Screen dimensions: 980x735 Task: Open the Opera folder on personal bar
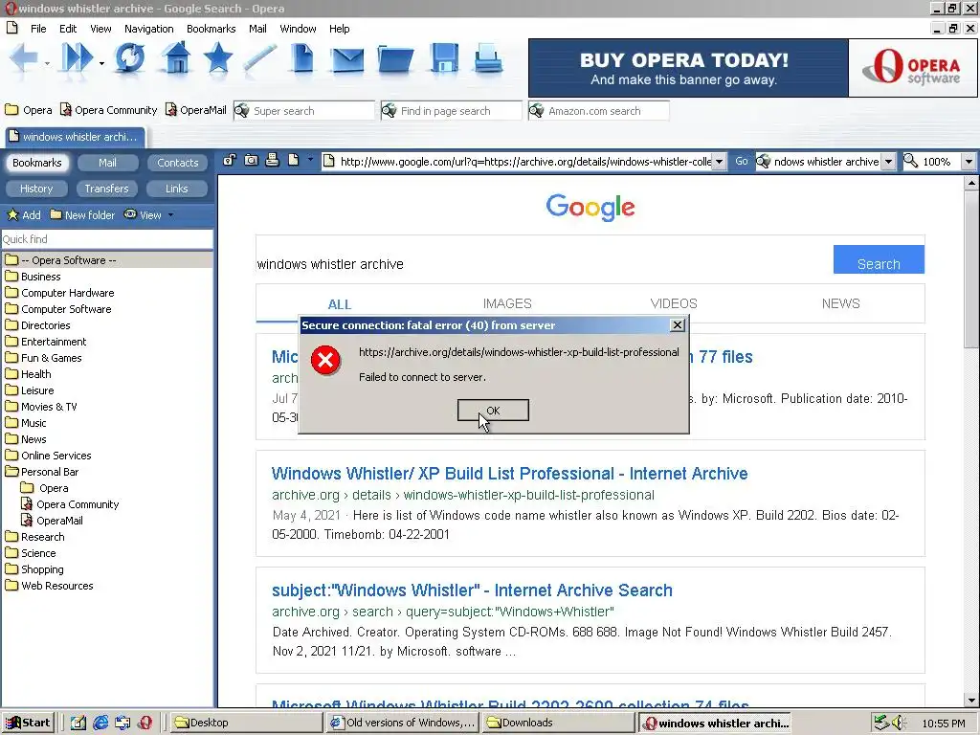click(29, 110)
